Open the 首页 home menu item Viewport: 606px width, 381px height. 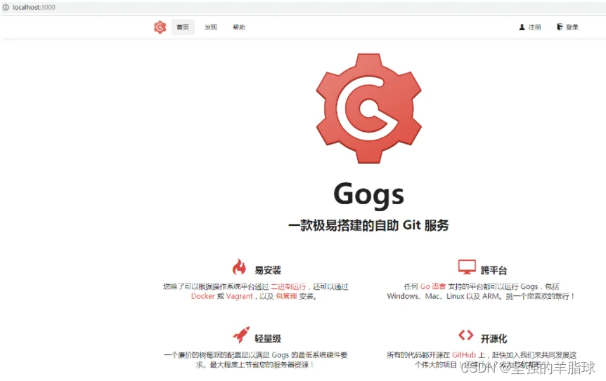(x=183, y=27)
